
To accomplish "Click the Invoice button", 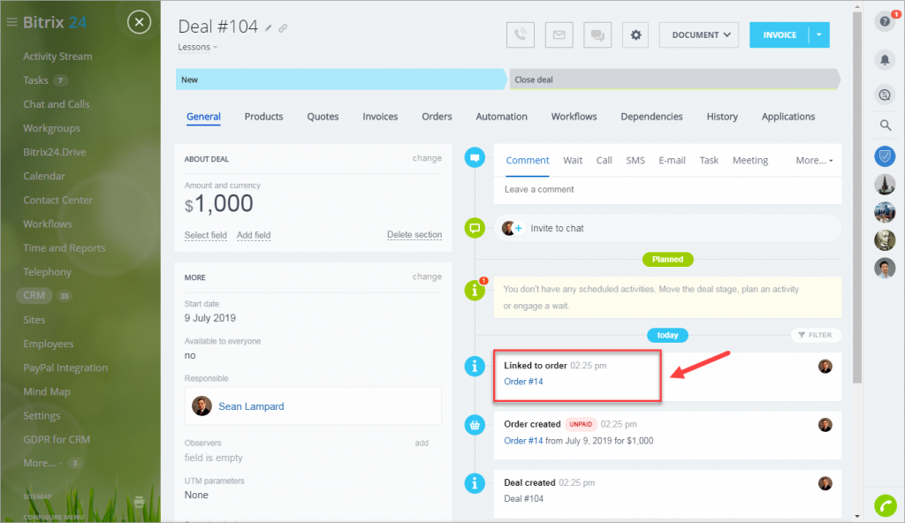I will [780, 35].
